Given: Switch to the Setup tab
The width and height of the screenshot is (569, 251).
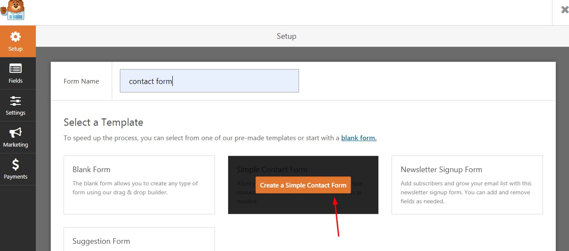Looking at the screenshot, I should [x=17, y=41].
